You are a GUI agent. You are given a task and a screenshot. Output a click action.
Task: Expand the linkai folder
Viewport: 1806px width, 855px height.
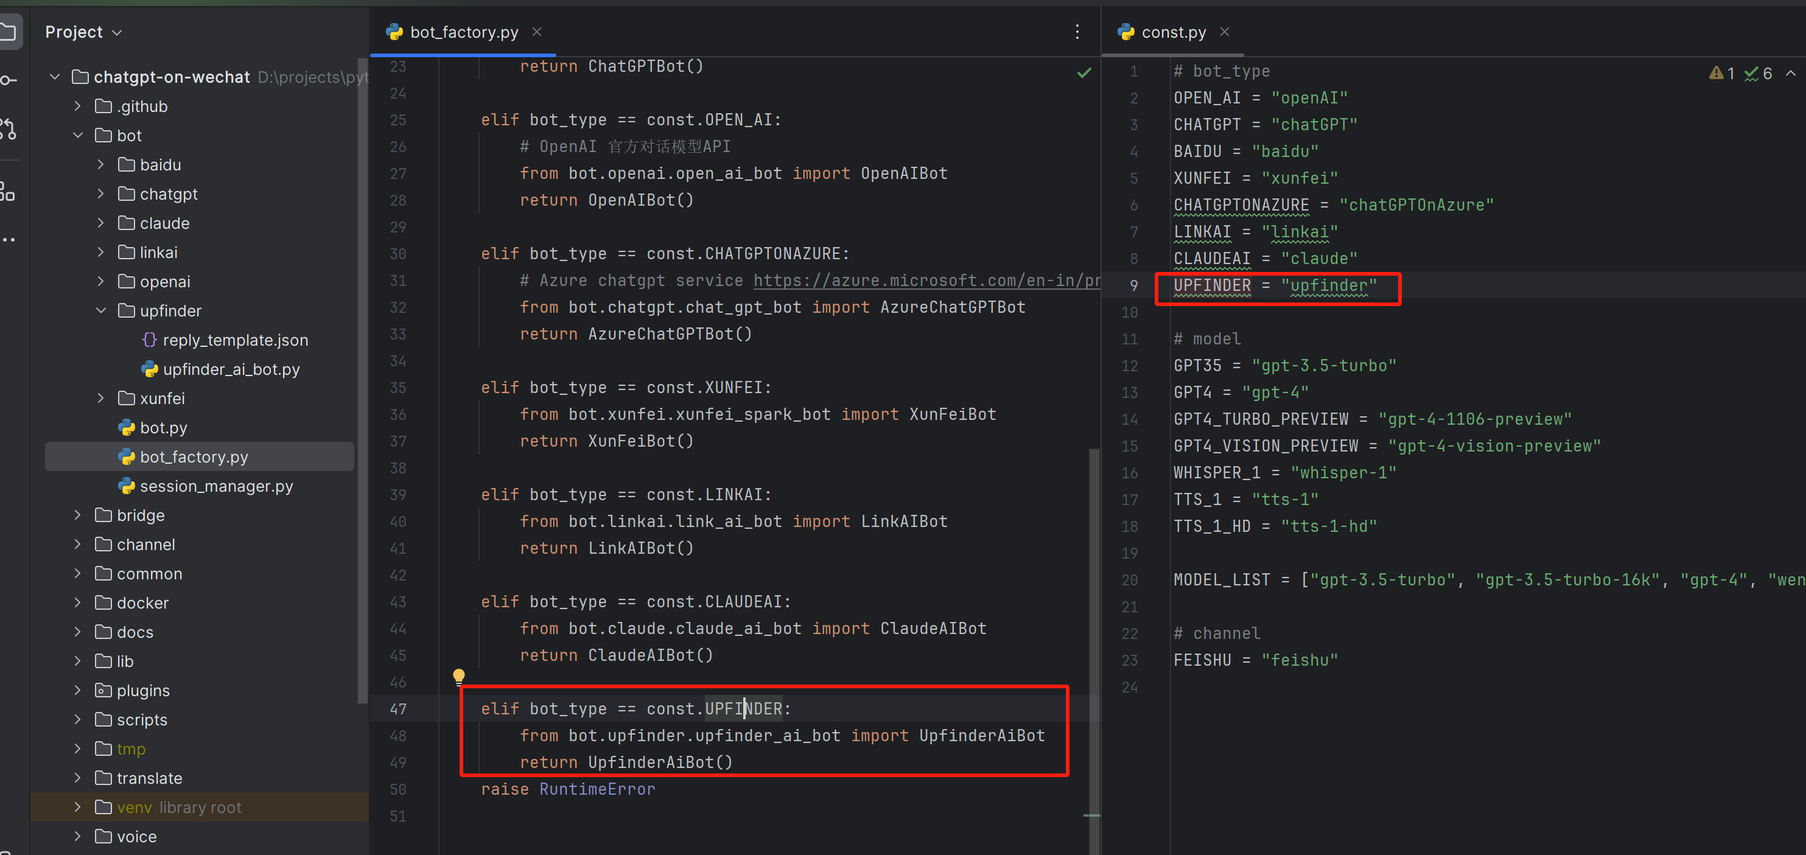click(x=101, y=251)
